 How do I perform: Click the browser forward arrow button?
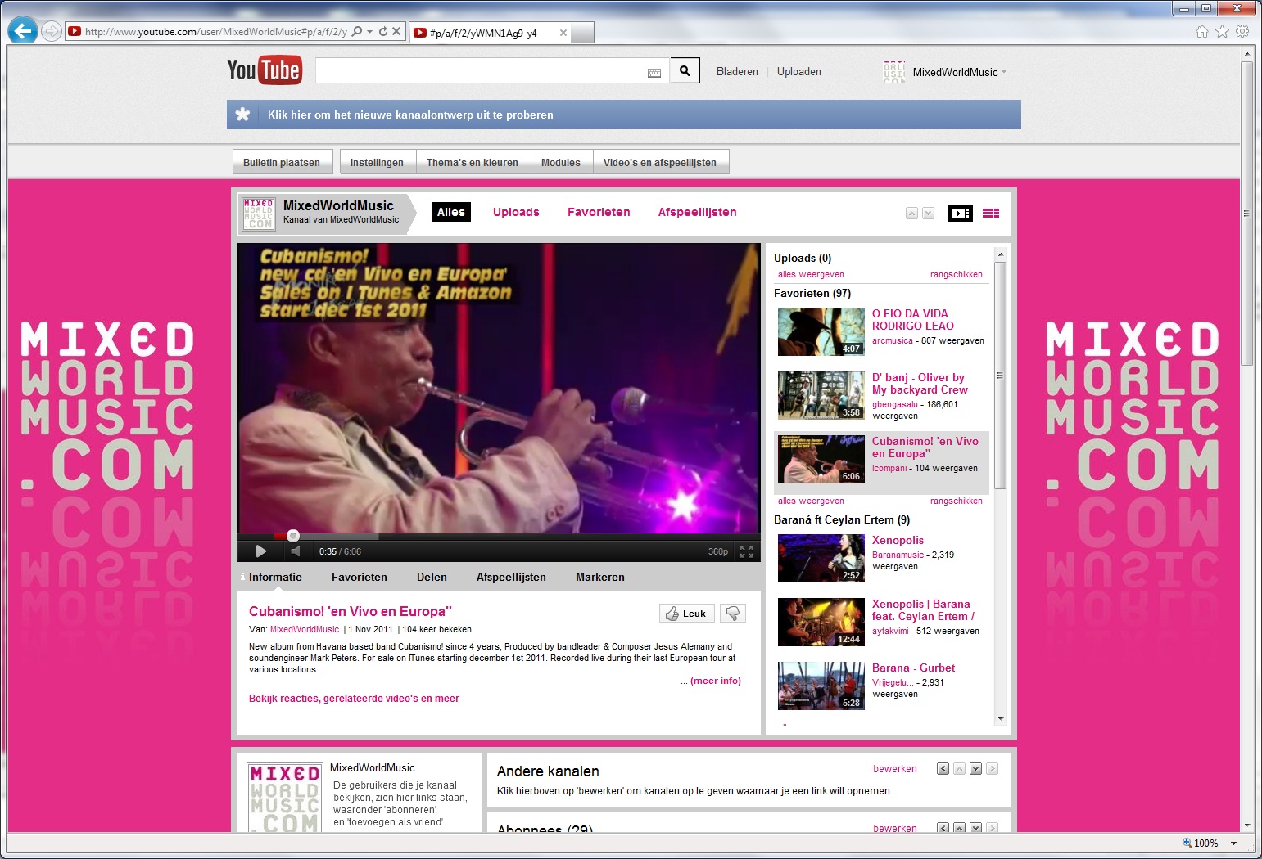point(51,31)
